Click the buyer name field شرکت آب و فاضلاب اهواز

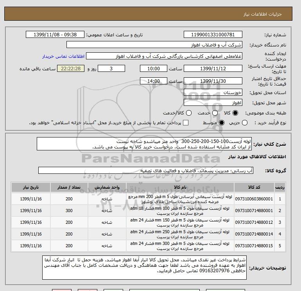pos(154,45)
